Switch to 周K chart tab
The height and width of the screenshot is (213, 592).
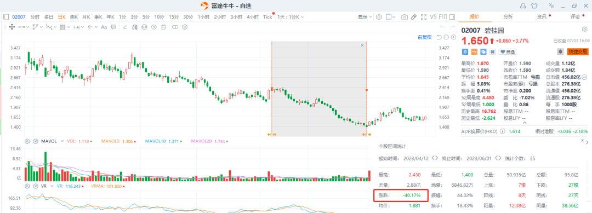click(x=73, y=17)
